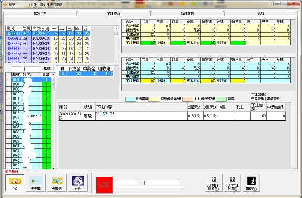Click the 中獎金額 column header in bet table

click(x=276, y=107)
